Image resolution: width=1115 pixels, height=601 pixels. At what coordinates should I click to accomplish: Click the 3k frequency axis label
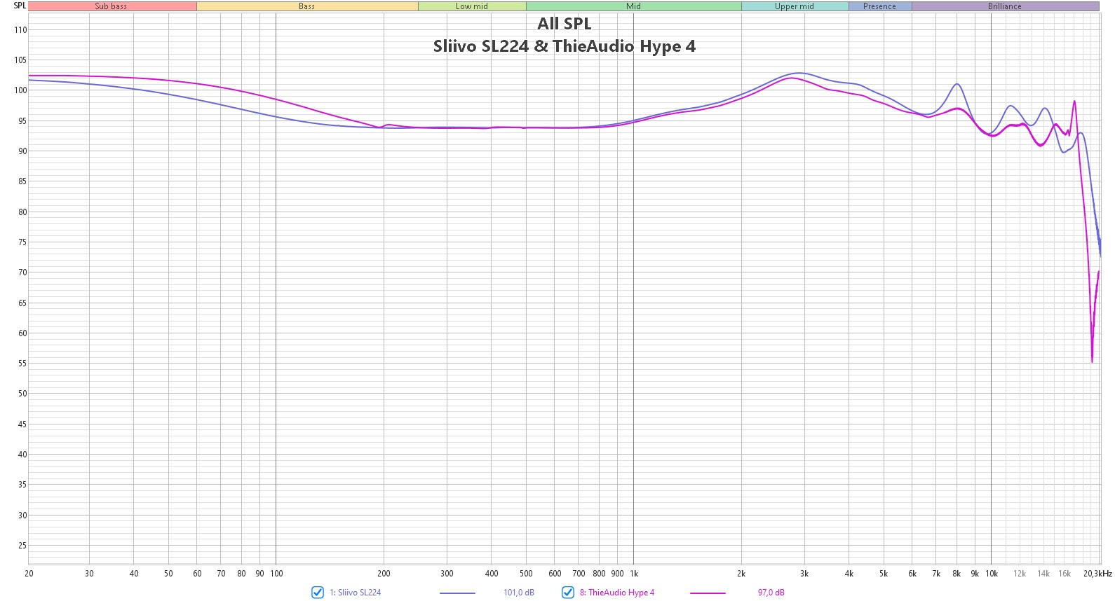click(x=804, y=574)
